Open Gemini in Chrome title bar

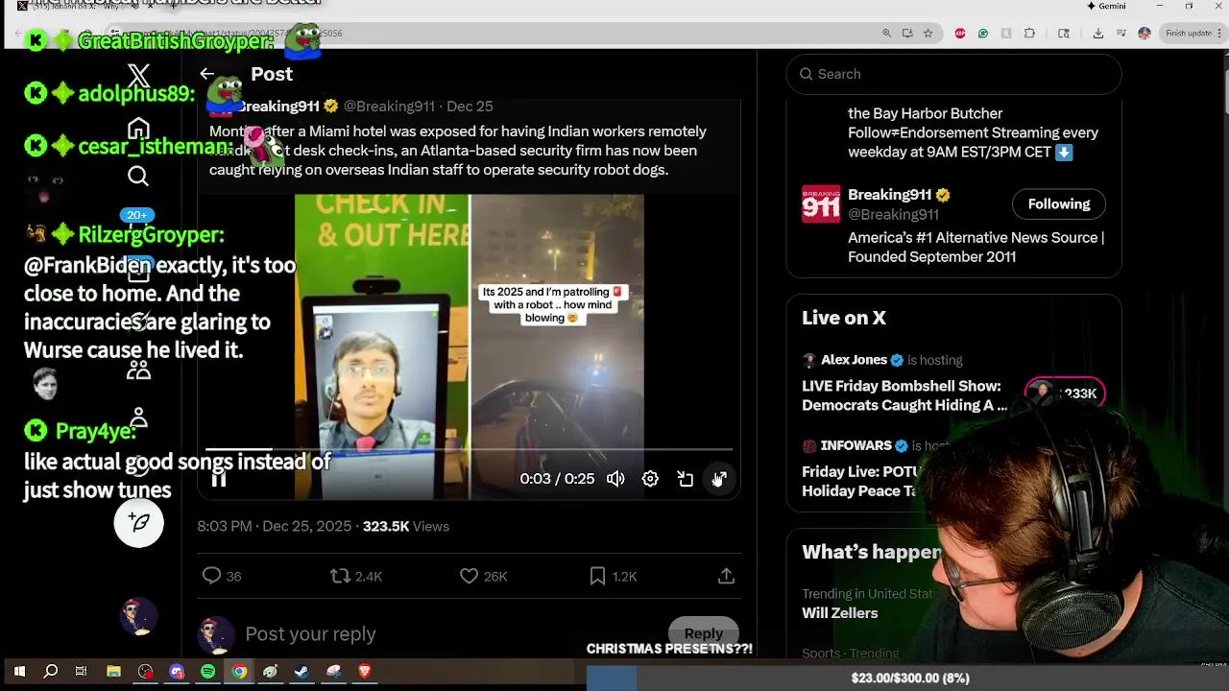pyautogui.click(x=1106, y=6)
